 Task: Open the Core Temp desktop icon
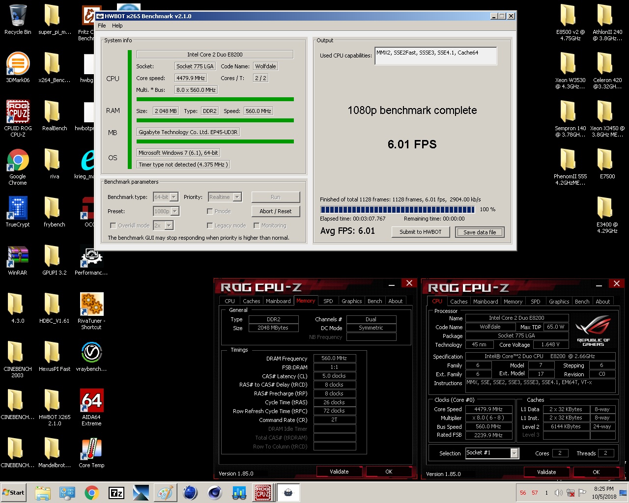tap(91, 453)
